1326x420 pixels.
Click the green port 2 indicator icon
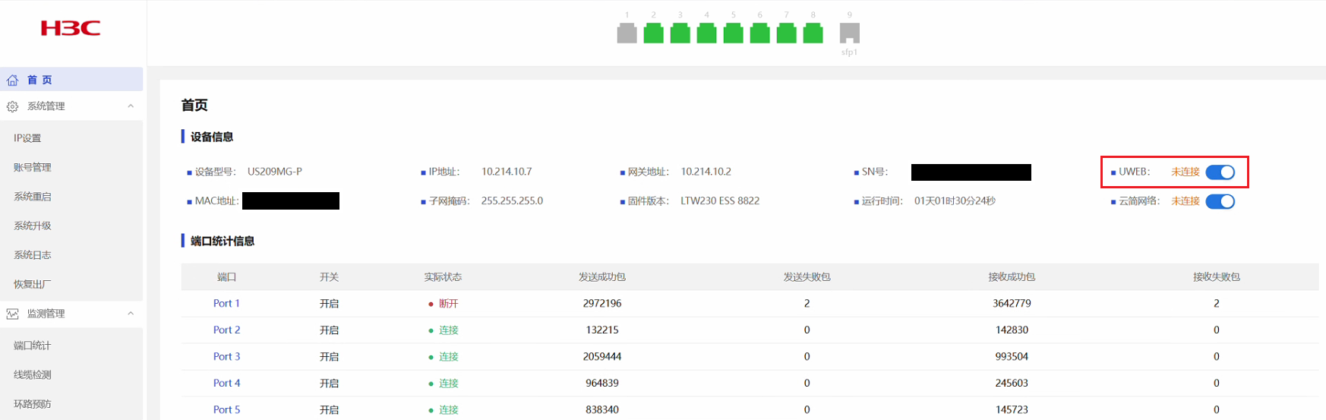pos(653,33)
